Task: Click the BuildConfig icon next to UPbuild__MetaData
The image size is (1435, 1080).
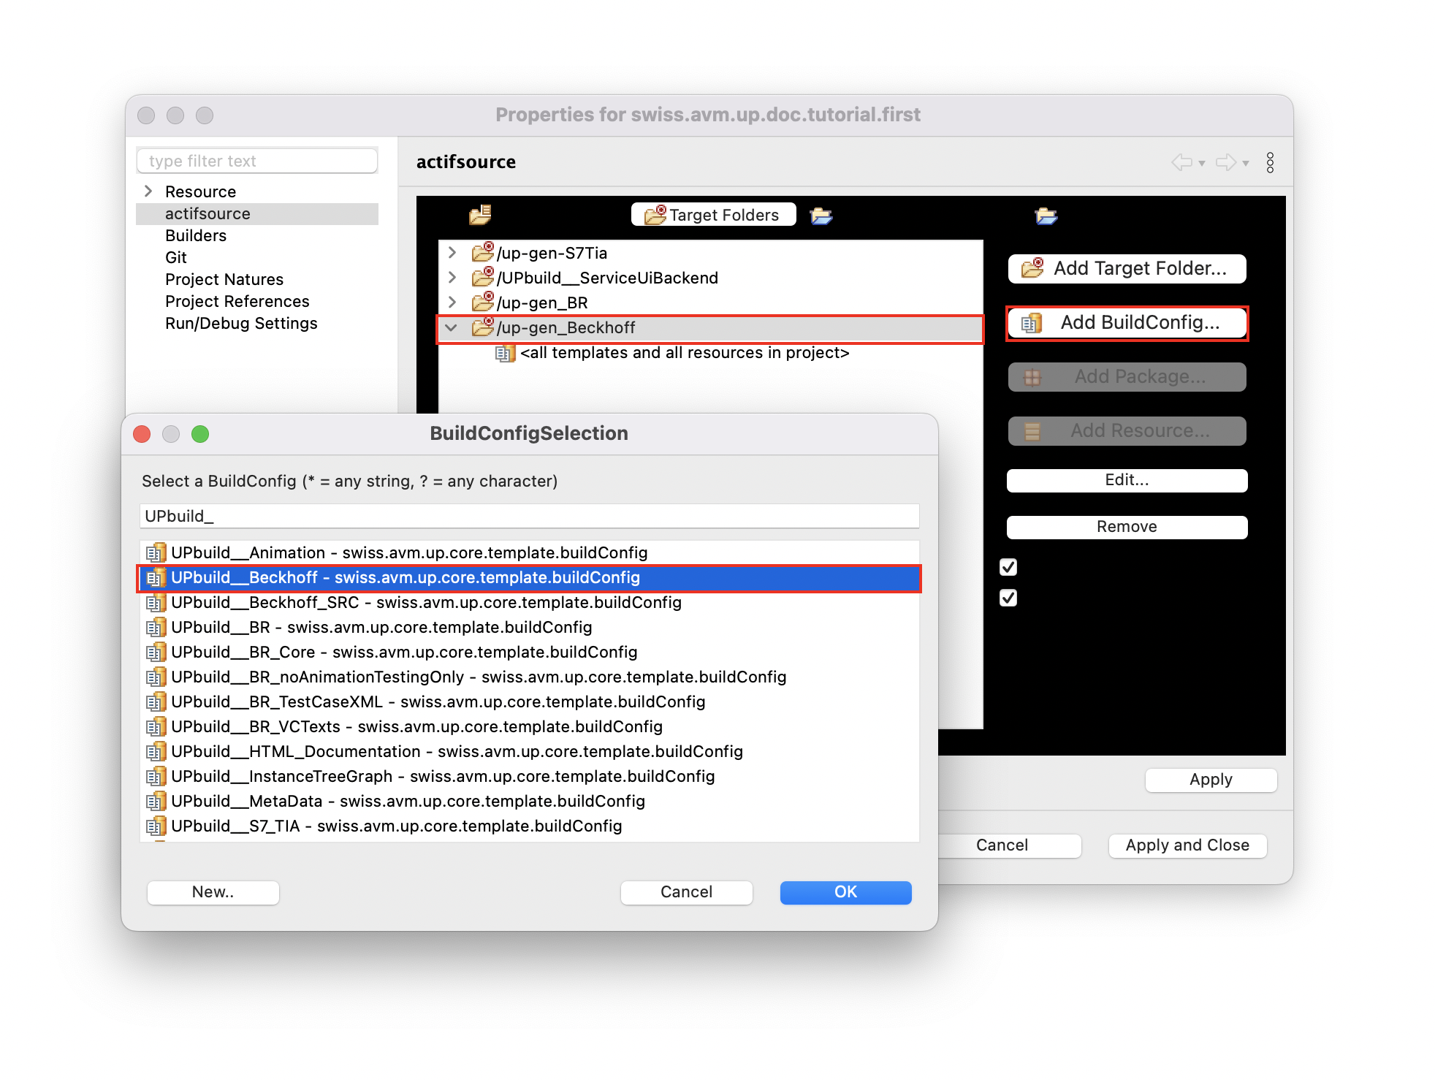Action: [156, 802]
